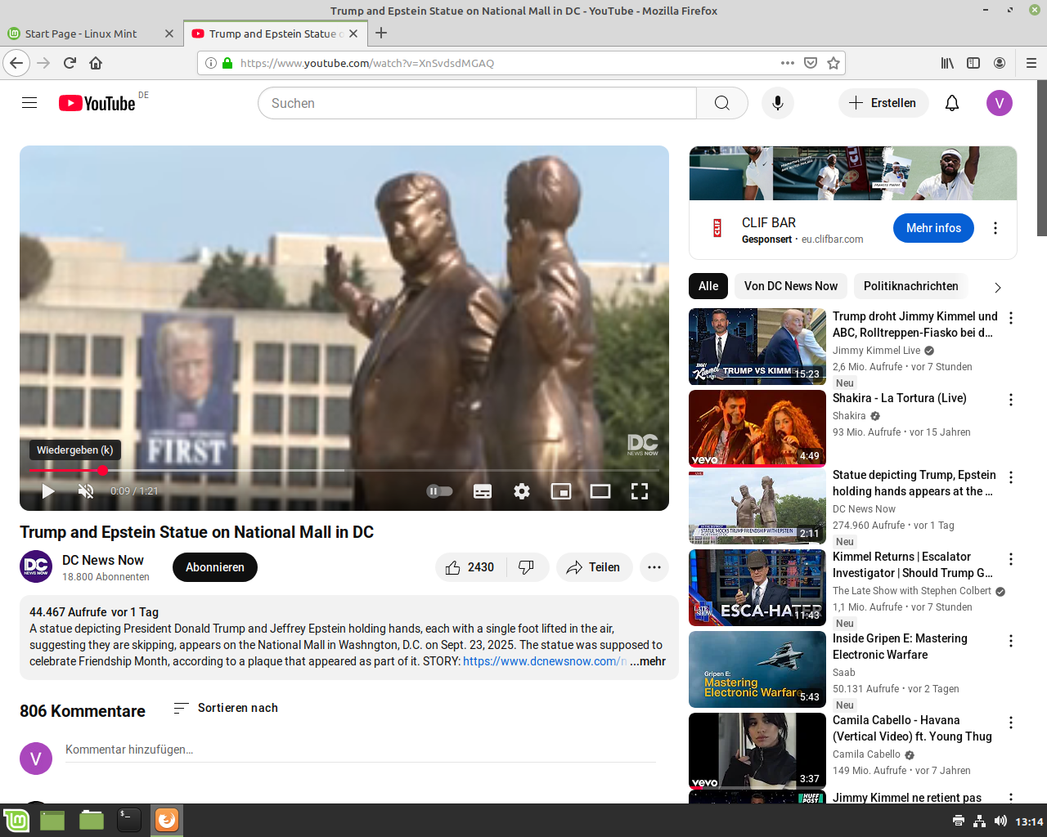Open Firefox application menu
The height and width of the screenshot is (837, 1047).
coord(1031,63)
